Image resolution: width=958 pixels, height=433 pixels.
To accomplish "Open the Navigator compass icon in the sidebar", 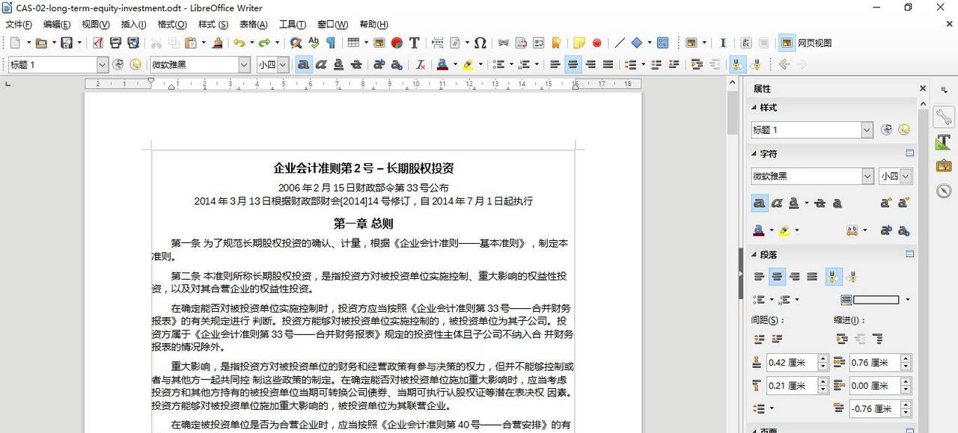I will pyautogui.click(x=944, y=191).
